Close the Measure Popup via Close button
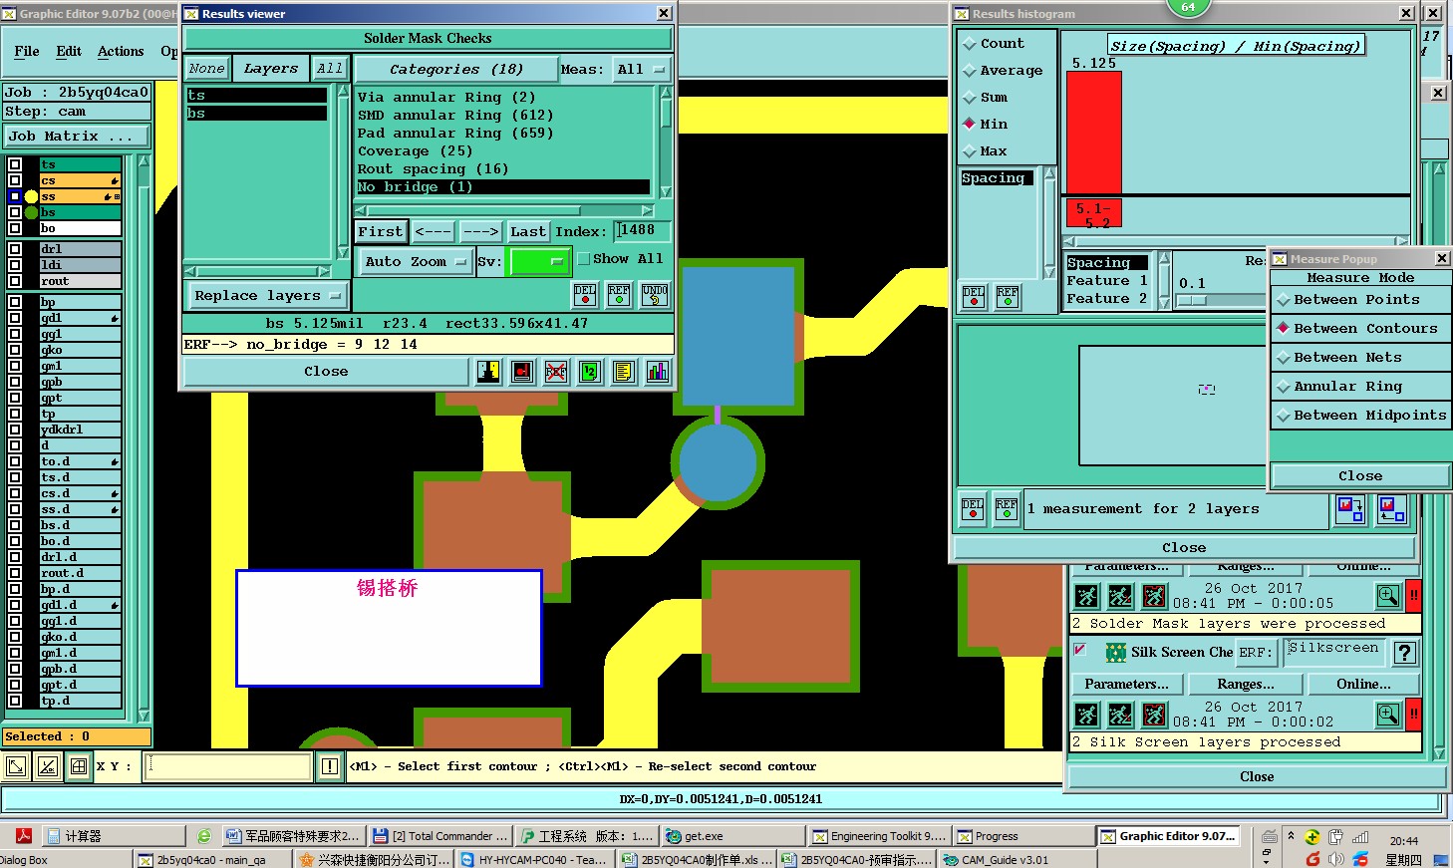Image resolution: width=1453 pixels, height=868 pixels. 1360,476
